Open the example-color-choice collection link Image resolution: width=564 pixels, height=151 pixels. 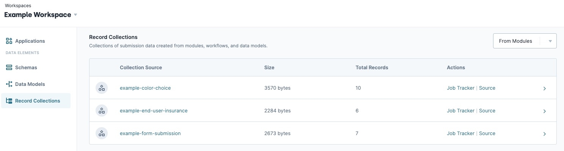(x=145, y=88)
